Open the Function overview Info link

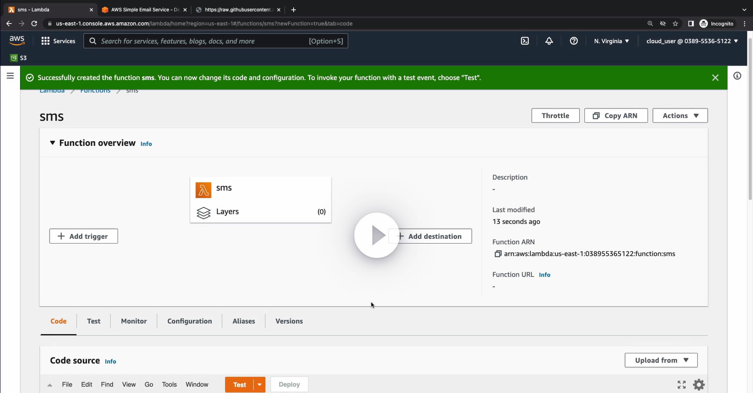(146, 144)
